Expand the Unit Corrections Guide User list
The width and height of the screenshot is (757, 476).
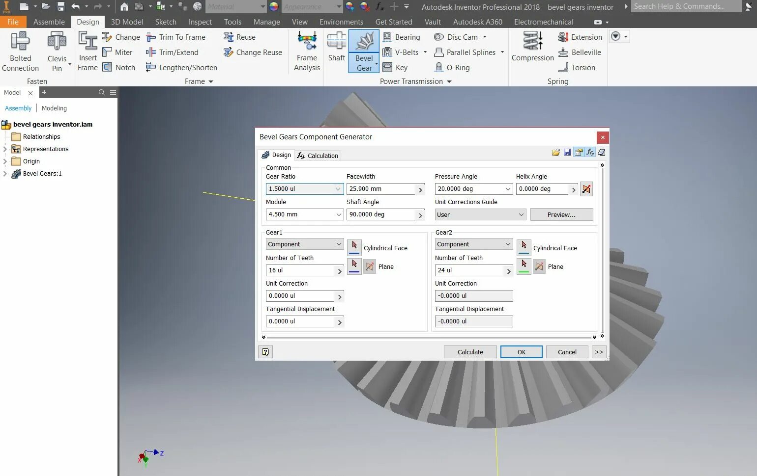[x=521, y=214]
